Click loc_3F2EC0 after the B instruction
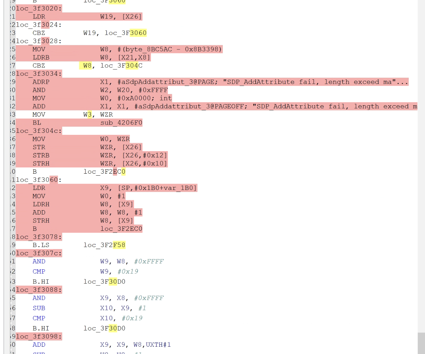The height and width of the screenshot is (354, 425). 104,172
